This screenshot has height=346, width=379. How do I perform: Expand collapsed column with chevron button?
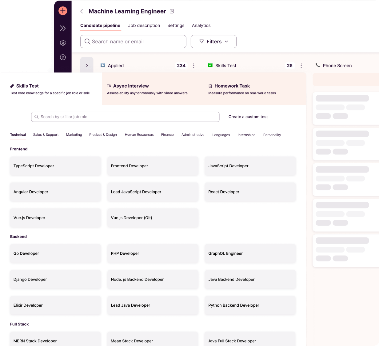click(x=87, y=65)
